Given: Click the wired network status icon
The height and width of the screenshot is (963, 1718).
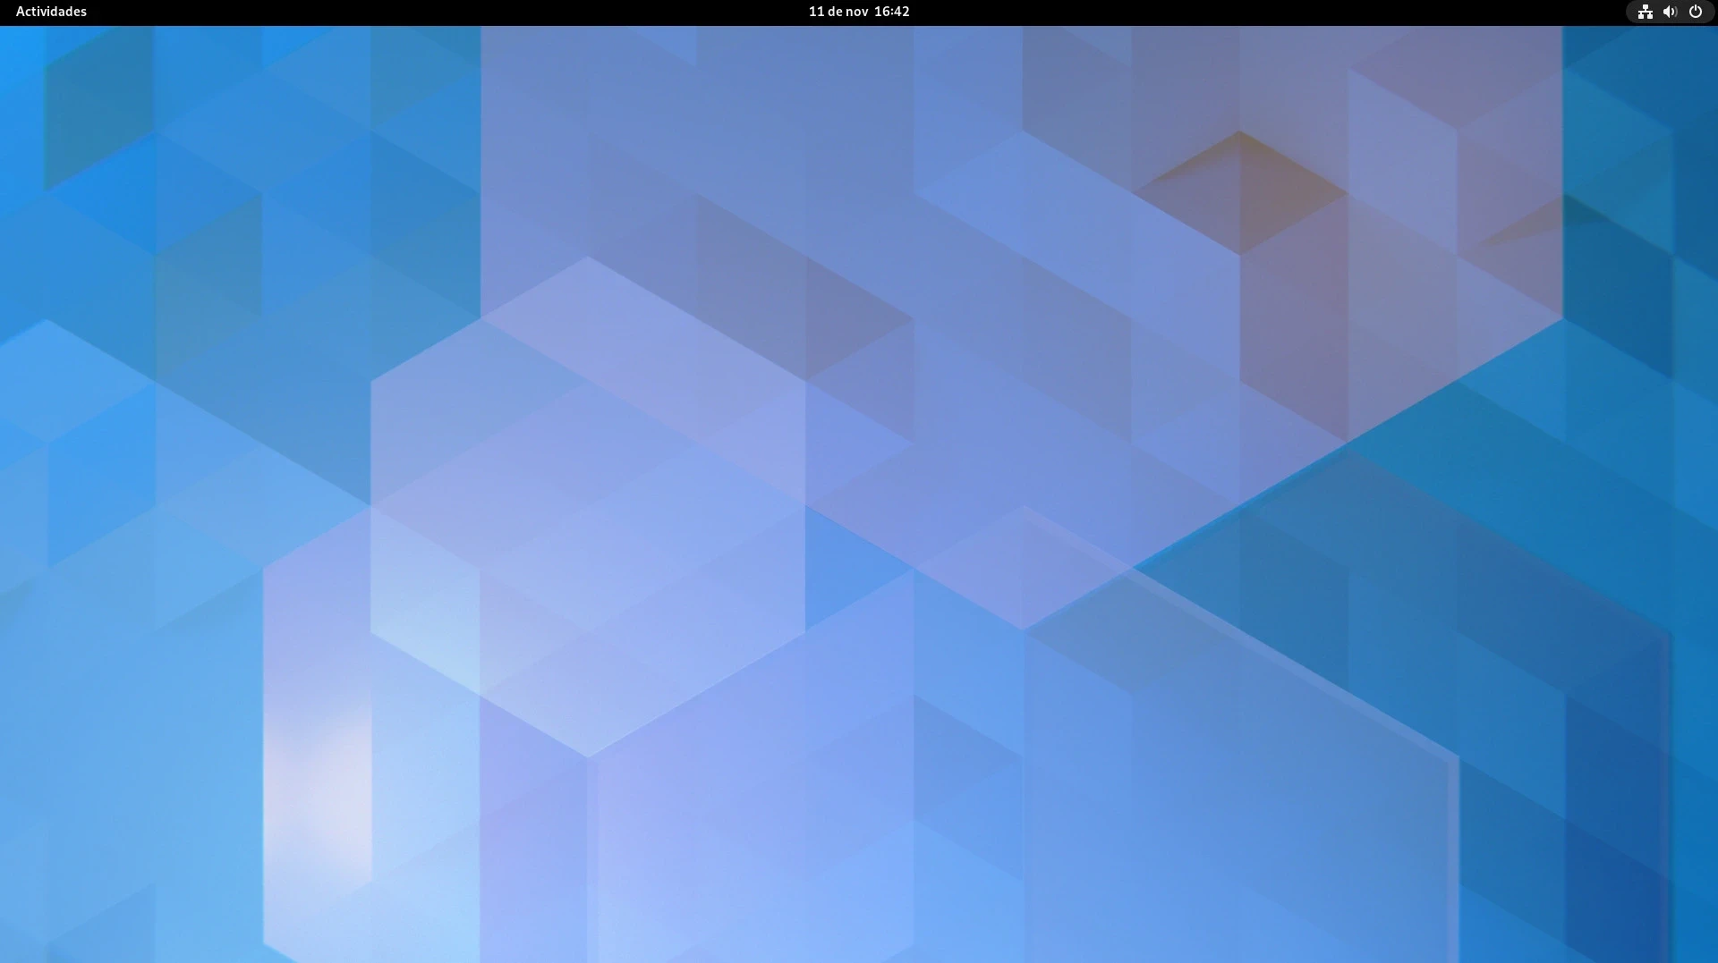Looking at the screenshot, I should click(x=1645, y=12).
